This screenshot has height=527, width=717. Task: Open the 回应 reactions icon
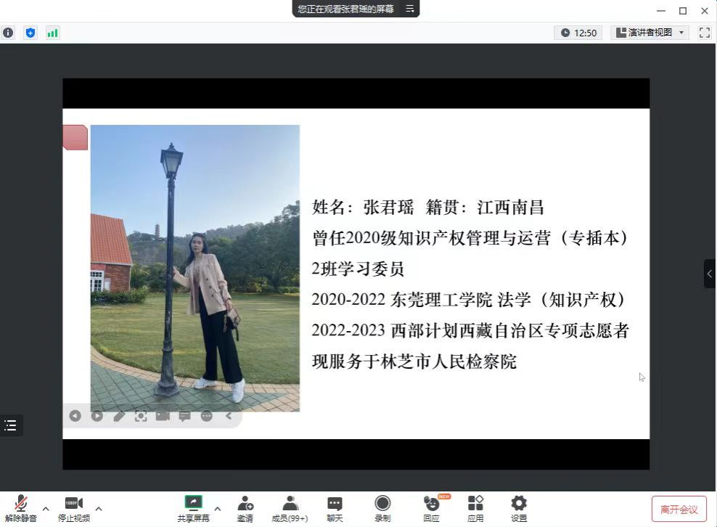(431, 508)
